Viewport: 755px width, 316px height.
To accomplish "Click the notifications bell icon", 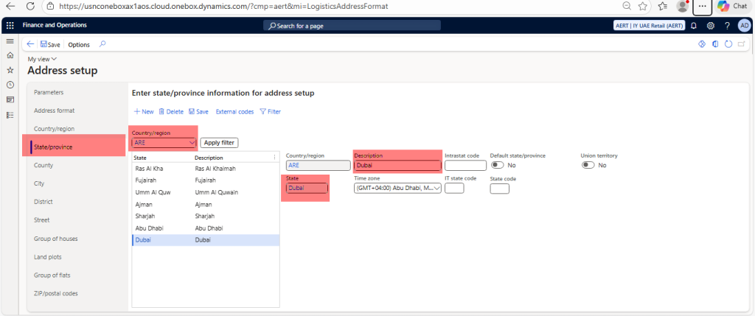I will point(694,25).
